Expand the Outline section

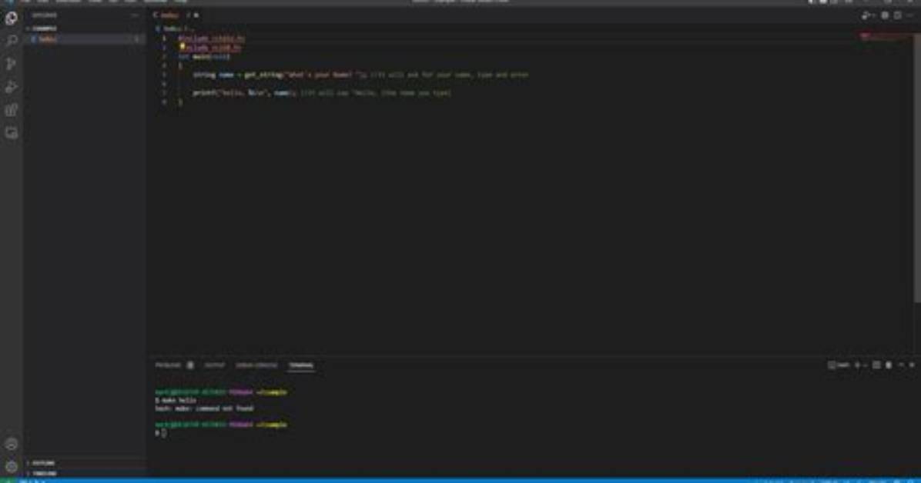pyautogui.click(x=84, y=462)
